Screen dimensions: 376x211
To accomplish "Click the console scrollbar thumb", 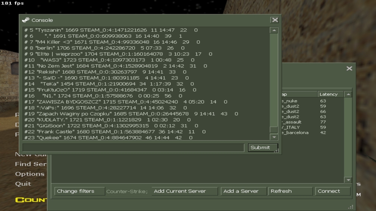I will 274,130.
